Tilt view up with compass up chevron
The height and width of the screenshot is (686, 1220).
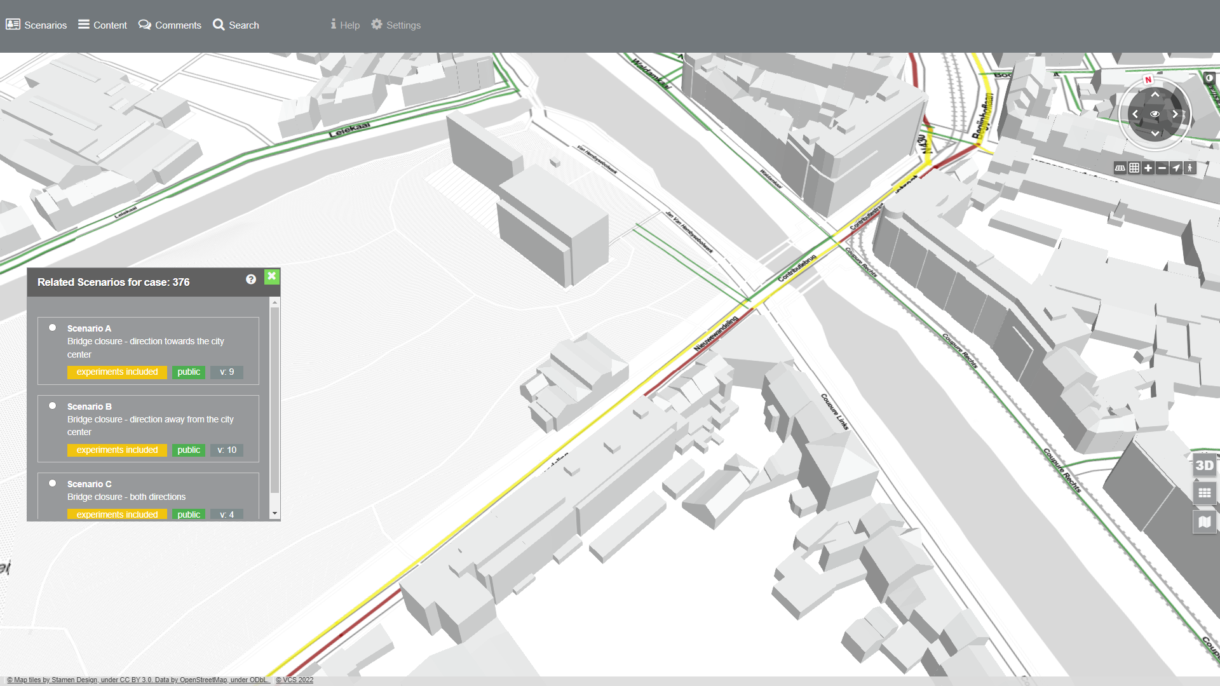1155,94
